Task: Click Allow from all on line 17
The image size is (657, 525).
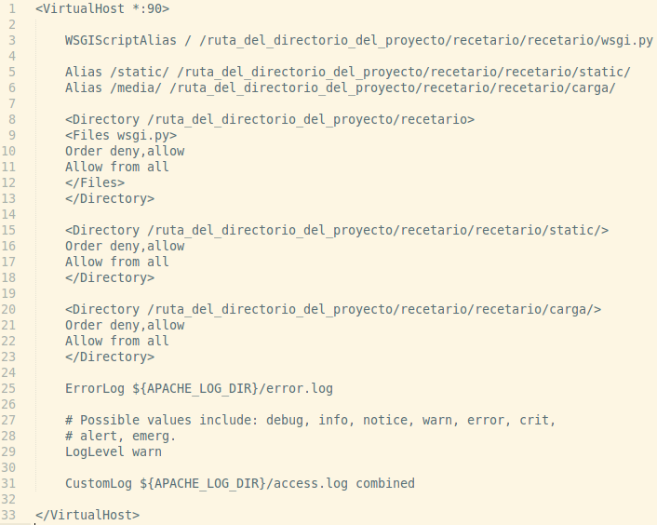Action: (117, 262)
